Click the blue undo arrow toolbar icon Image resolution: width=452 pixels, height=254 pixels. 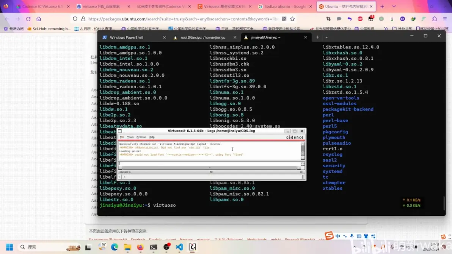click(x=350, y=19)
